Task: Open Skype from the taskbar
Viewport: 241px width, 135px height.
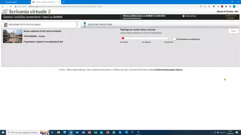Action: 120,132
